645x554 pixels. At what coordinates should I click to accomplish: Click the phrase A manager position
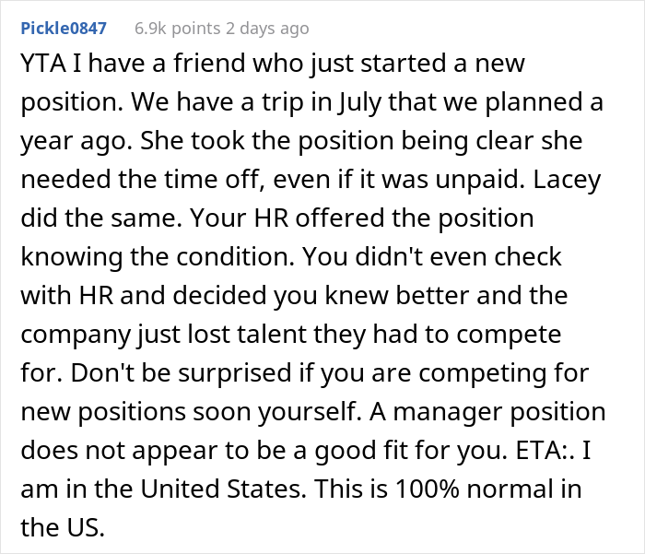[x=487, y=412]
